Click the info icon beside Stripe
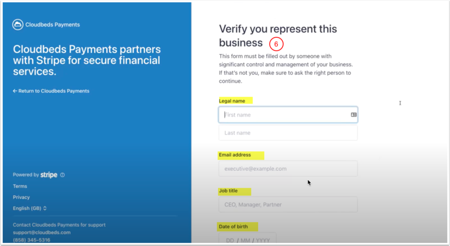 [x=63, y=175]
